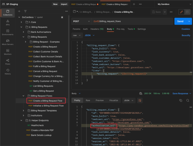Expand the Billing Request Templates folder
This screenshot has height=146, width=193.
[23, 111]
